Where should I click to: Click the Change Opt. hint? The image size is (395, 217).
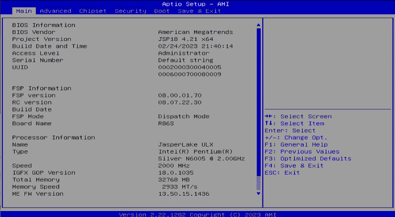pos(296,138)
